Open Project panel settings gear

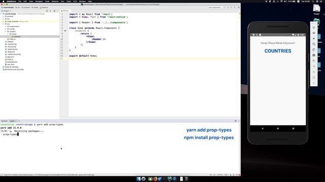[x=54, y=11]
